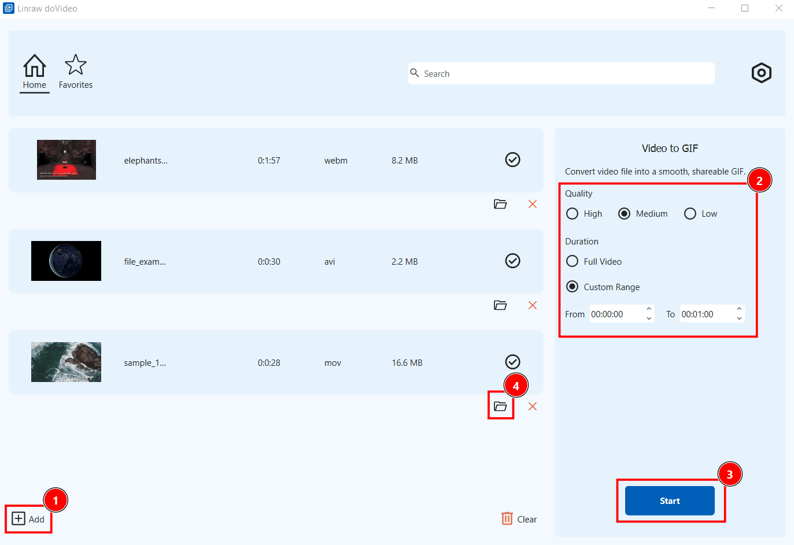
Task: Select High quality radio button
Action: click(573, 214)
